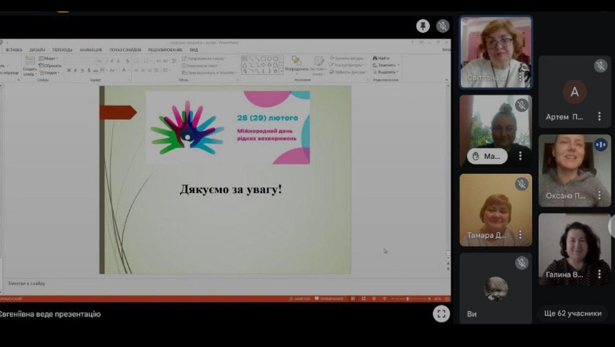This screenshot has height=347, width=615.
Task: Select the Артем П. avatar with letter A
Action: [574, 92]
